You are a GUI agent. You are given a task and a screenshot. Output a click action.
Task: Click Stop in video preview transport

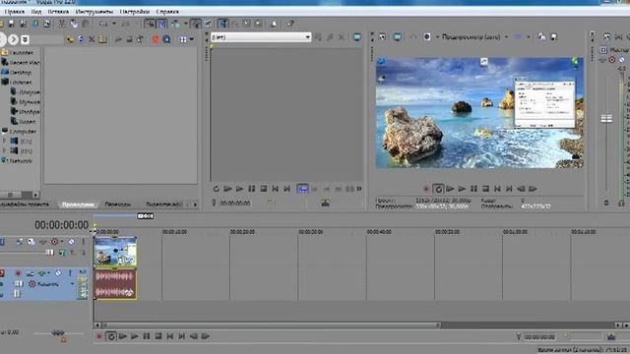coord(485,189)
